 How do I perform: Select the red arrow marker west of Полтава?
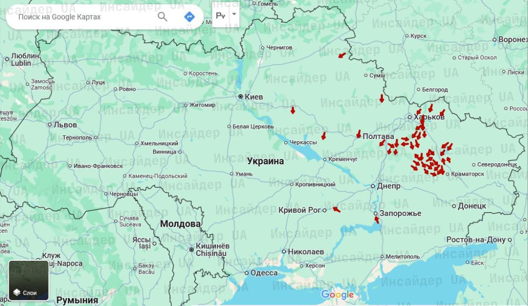pyautogui.click(x=359, y=134)
